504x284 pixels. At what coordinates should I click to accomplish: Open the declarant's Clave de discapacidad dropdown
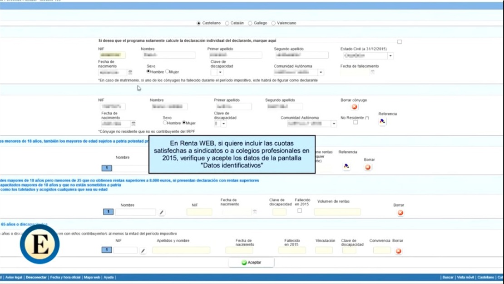[220, 72]
